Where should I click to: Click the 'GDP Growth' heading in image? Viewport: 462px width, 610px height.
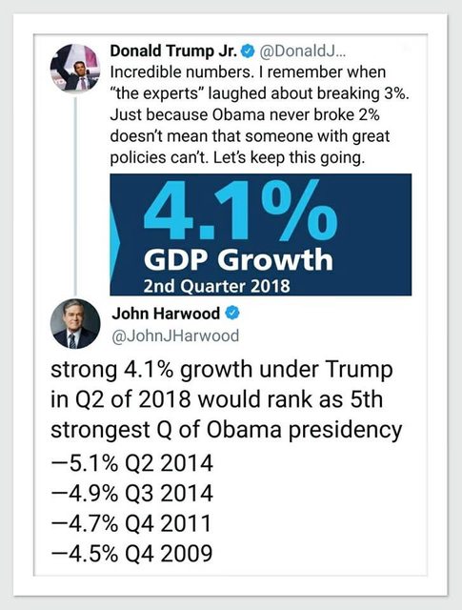(238, 259)
